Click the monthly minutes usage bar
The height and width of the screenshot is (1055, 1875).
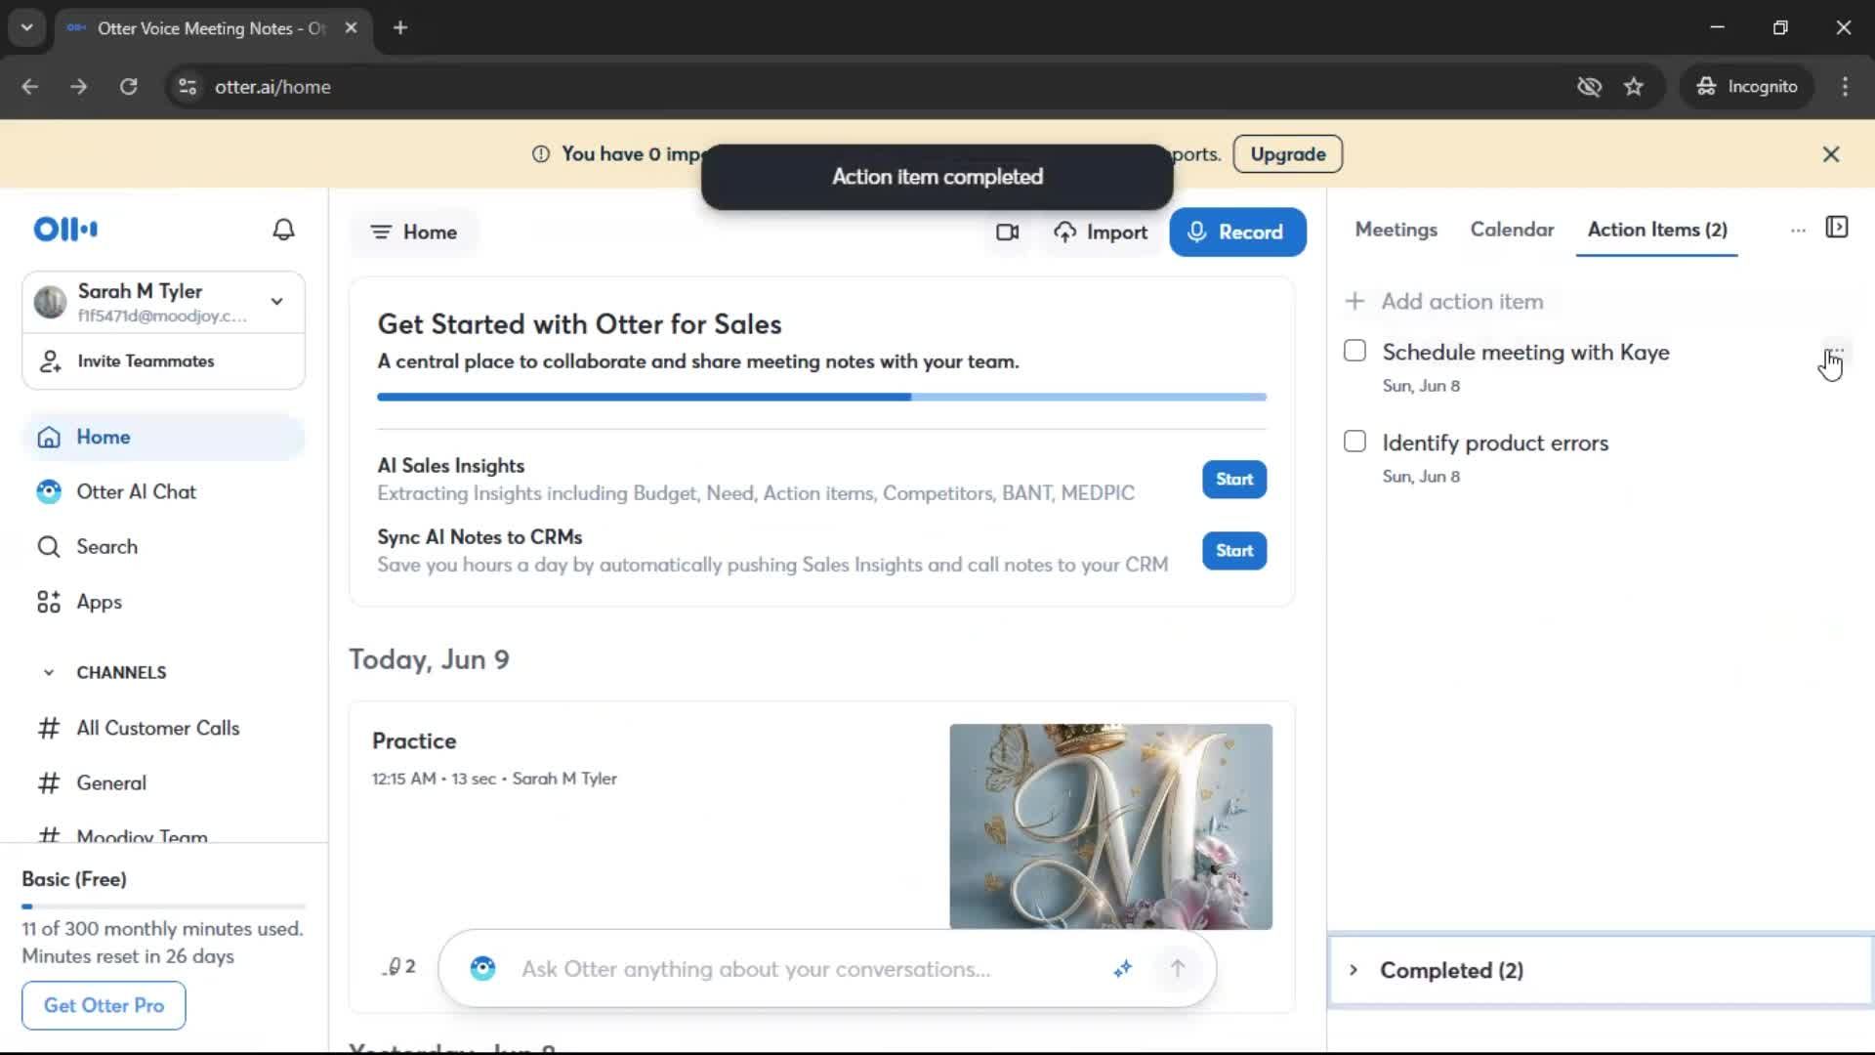tap(163, 907)
